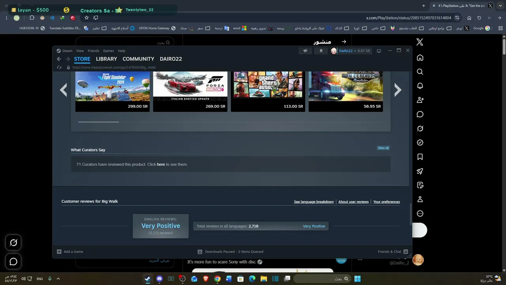Open the X More options circle icon
This screenshot has width=506, height=285.
pos(420,213)
